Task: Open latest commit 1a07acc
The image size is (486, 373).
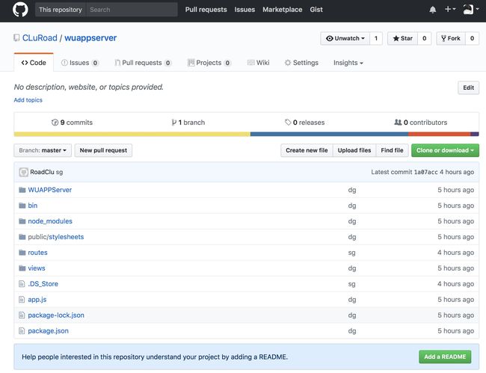Action: pyautogui.click(x=426, y=172)
